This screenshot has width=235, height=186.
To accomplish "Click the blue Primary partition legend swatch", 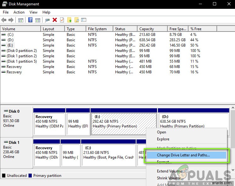I will click(30, 175).
